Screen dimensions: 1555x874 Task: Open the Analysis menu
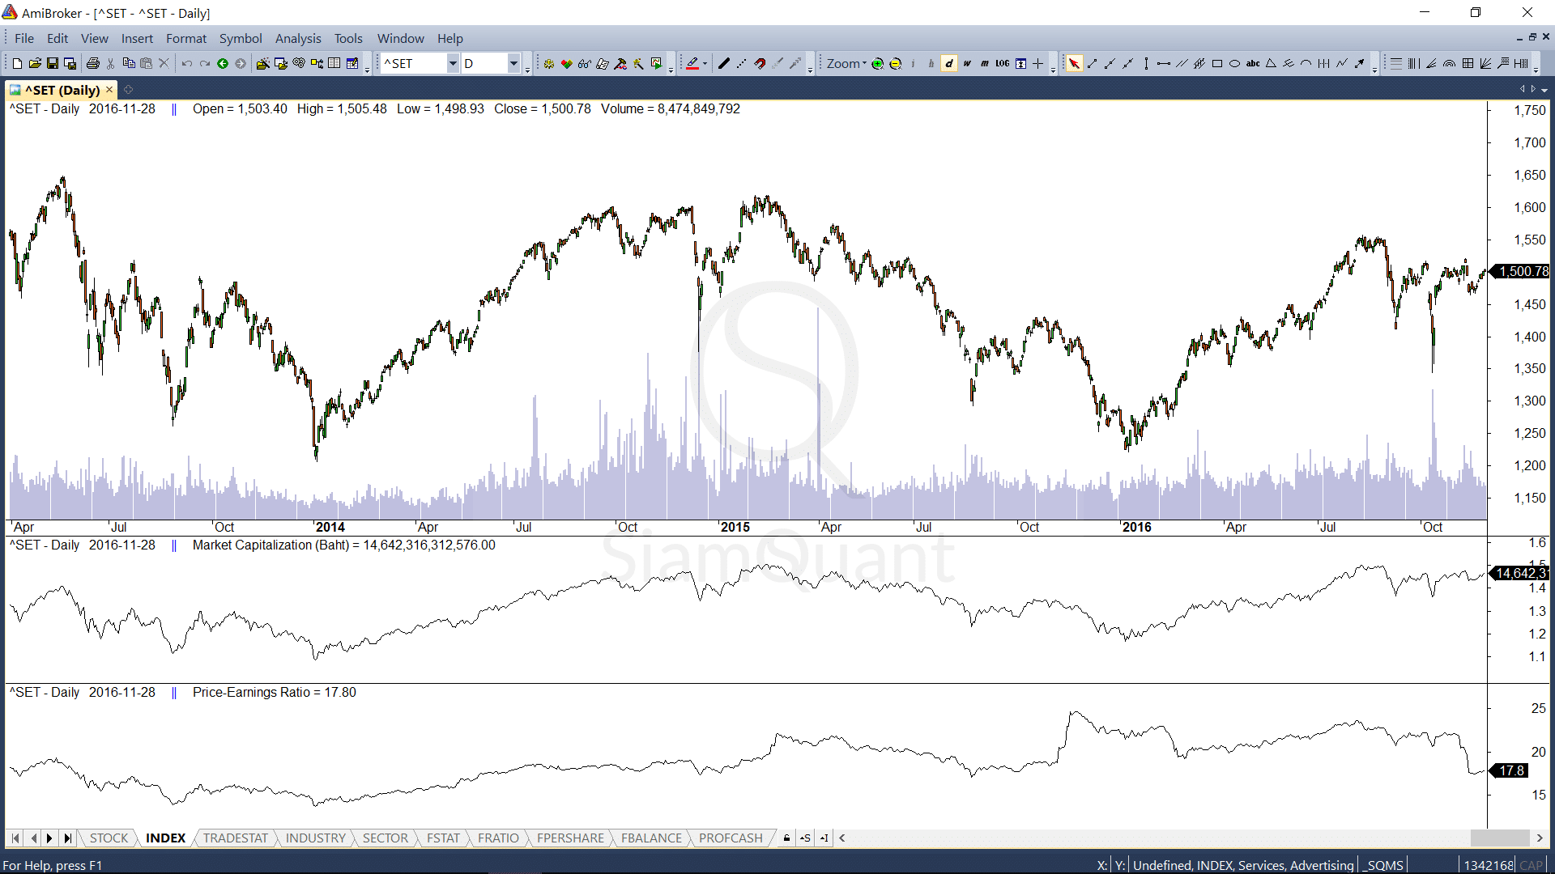[297, 38]
